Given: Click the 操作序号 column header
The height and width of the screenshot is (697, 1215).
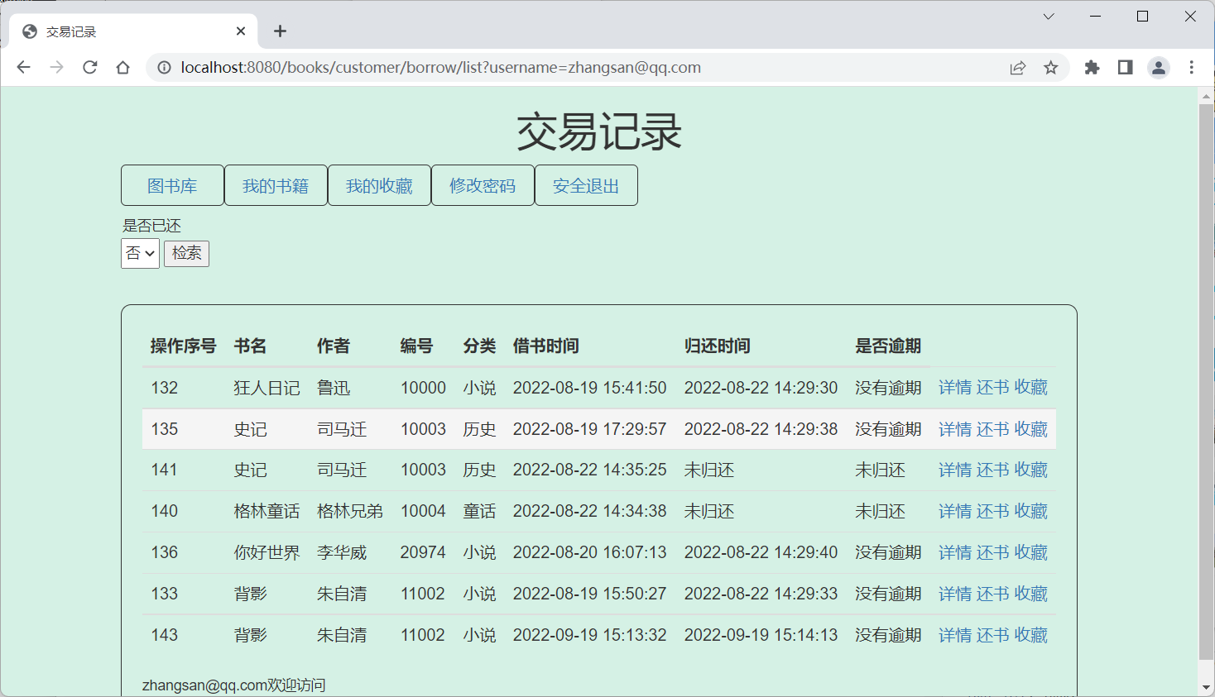Looking at the screenshot, I should [184, 346].
